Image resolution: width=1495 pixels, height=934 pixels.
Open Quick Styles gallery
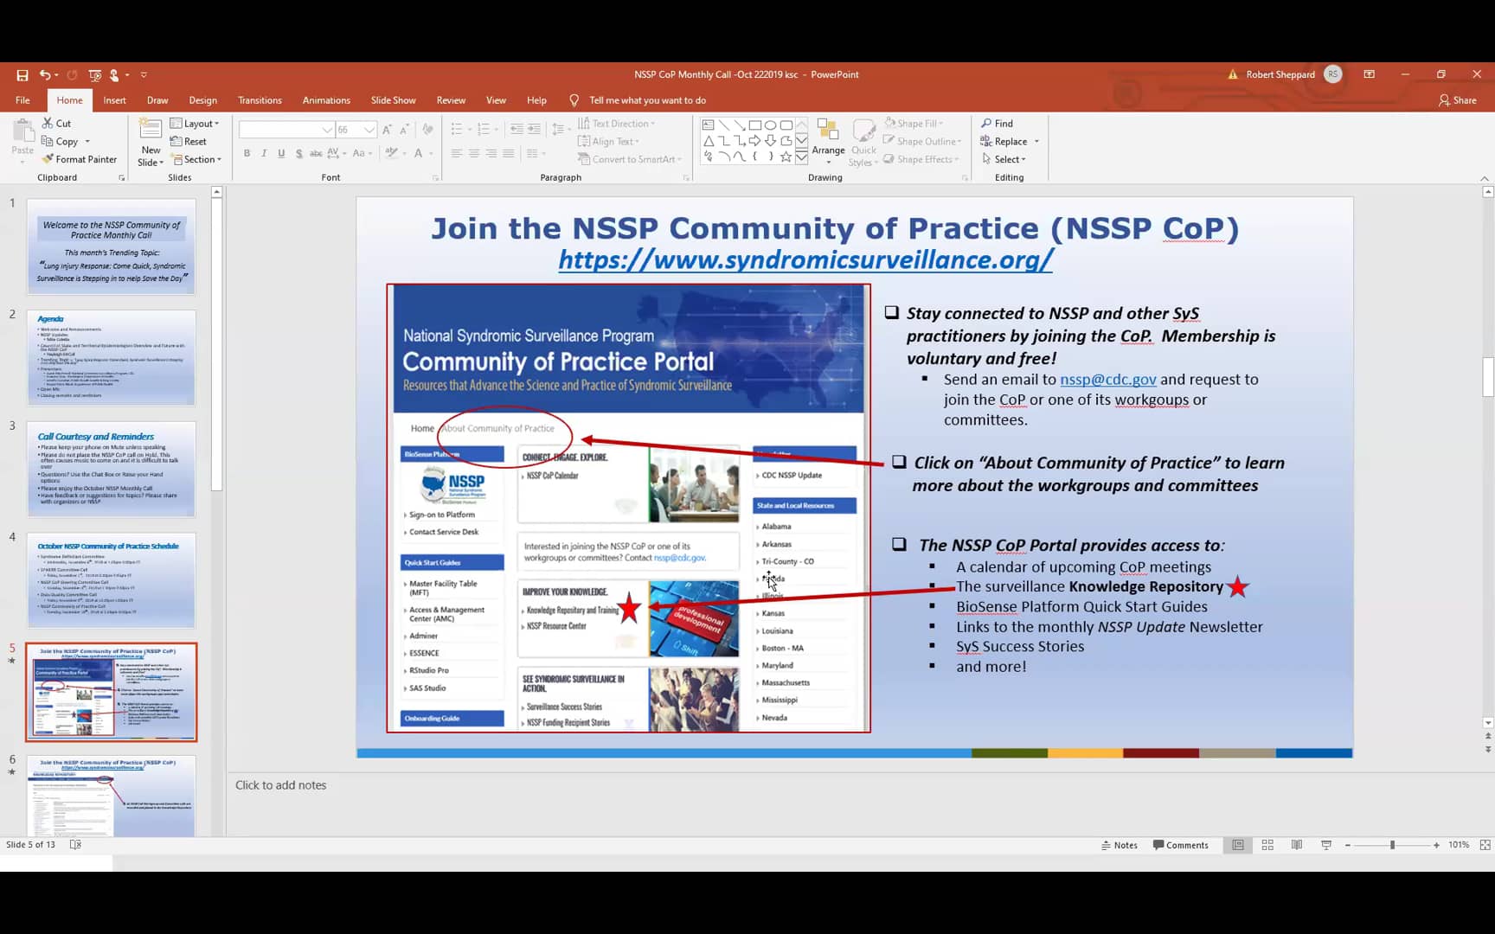pyautogui.click(x=863, y=143)
